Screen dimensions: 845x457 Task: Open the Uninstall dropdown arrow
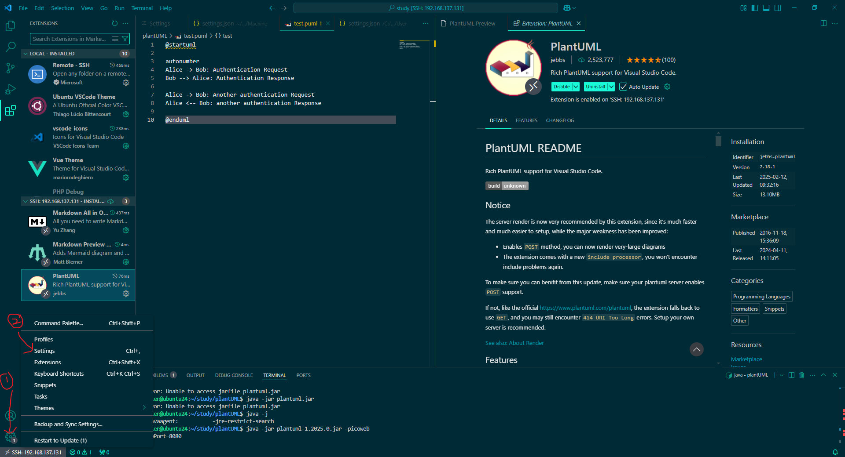point(611,87)
